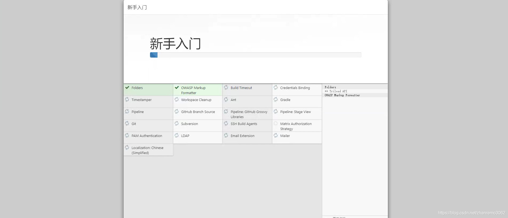Click the checkmark beside OWASP Markup Formatter
Image resolution: width=508 pixels, height=218 pixels.
click(177, 87)
